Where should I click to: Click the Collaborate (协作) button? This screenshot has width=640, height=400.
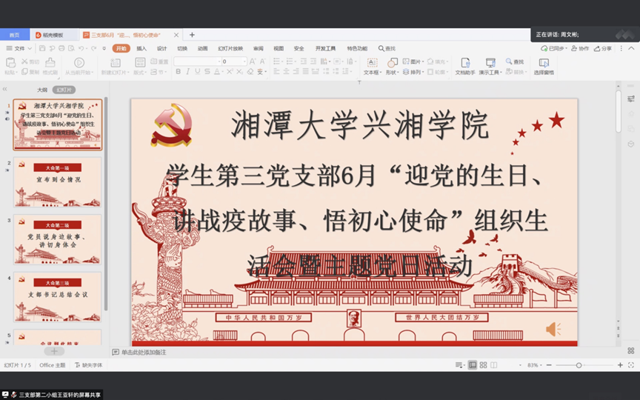tap(579, 48)
